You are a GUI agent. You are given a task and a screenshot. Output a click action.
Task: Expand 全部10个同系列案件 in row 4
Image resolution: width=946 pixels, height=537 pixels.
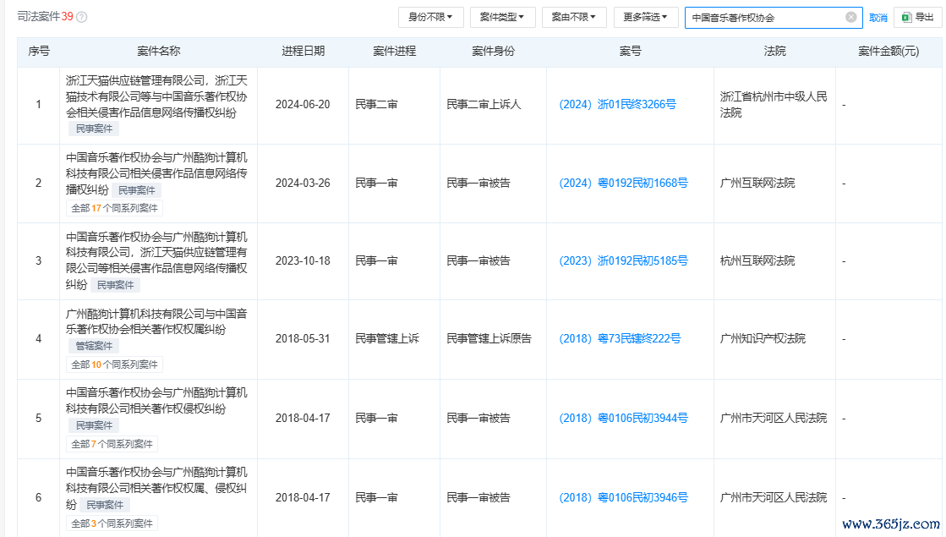coord(114,364)
